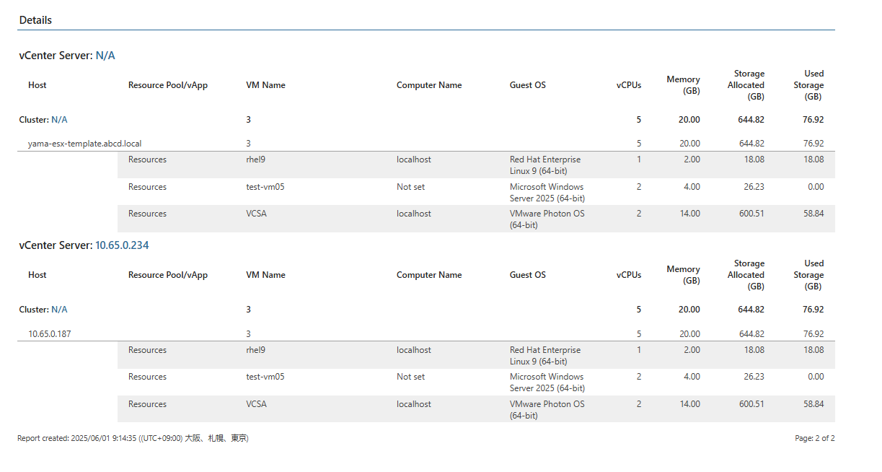Click Guest OS column header in vCenter N/A table

point(527,85)
